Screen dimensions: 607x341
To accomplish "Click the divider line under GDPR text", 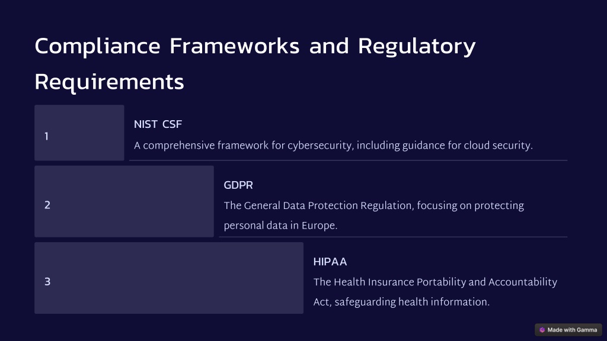I will point(394,237).
